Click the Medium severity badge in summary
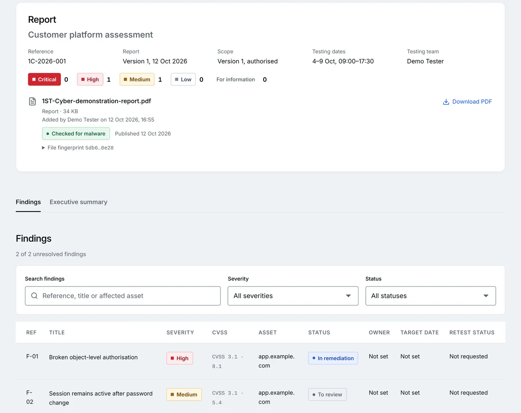This screenshot has height=413, width=521. 137,79
